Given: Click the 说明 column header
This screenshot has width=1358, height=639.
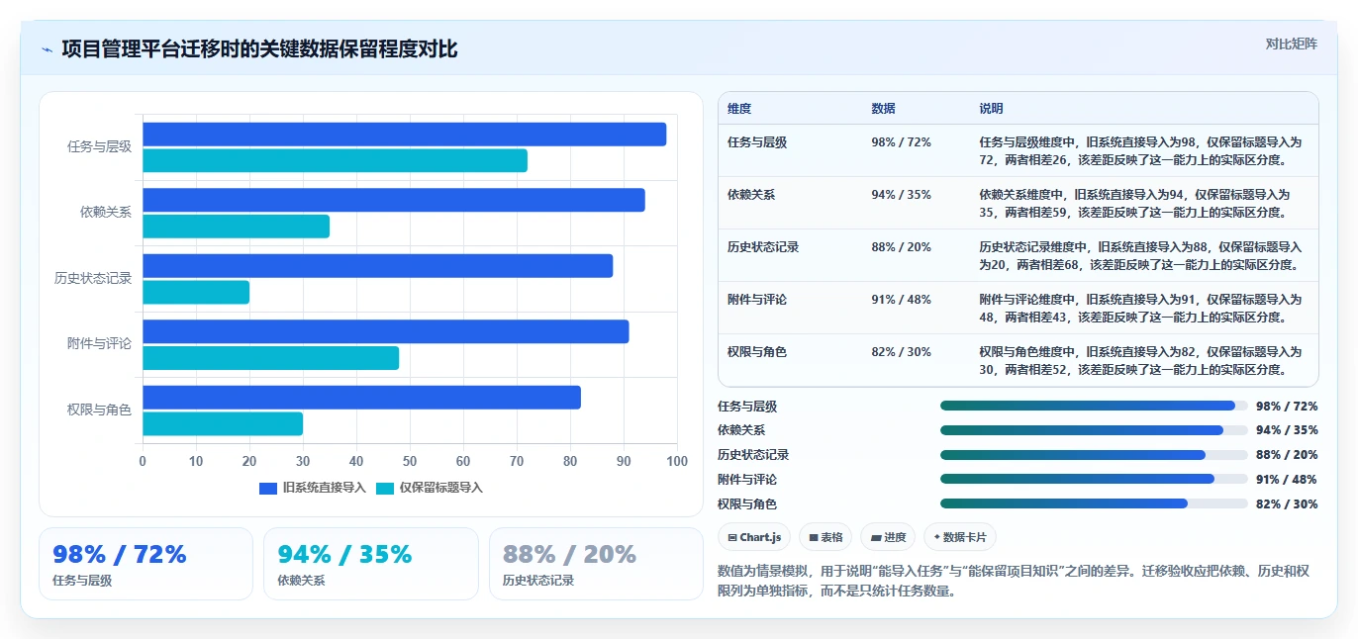Looking at the screenshot, I should click(x=991, y=109).
